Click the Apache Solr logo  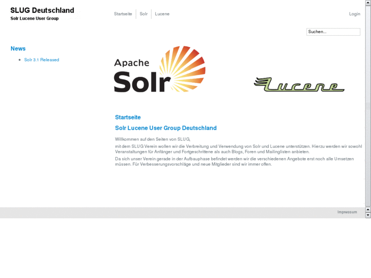[x=160, y=69]
